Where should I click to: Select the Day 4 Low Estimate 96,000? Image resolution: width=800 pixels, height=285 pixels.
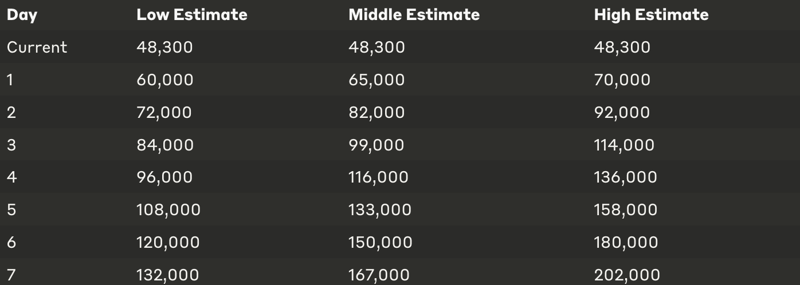point(164,177)
